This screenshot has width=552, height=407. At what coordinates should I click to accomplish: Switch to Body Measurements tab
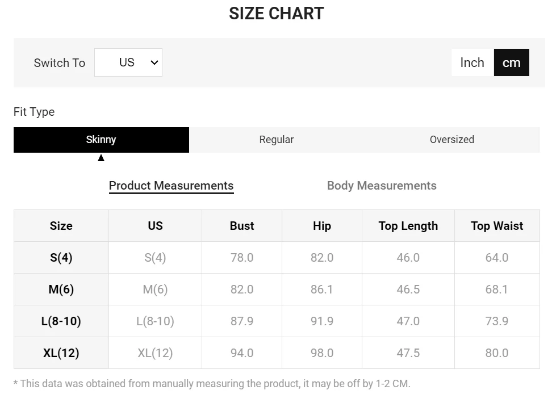[382, 186]
